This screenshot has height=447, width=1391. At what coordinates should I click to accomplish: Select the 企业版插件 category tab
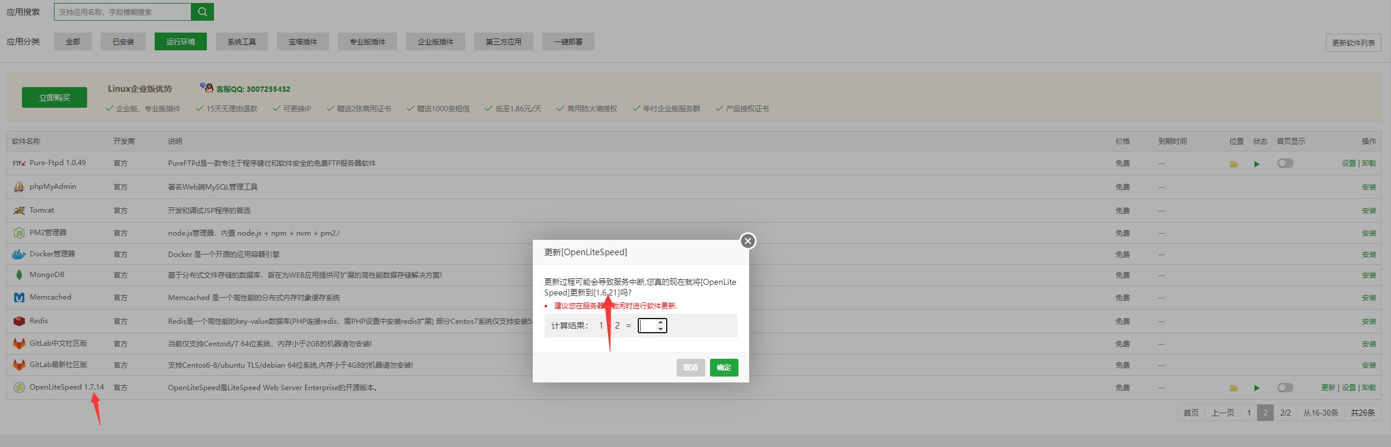point(436,41)
